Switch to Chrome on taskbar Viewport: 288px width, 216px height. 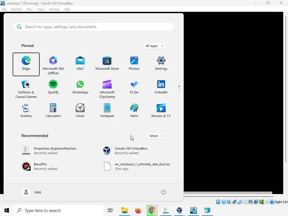(x=152, y=210)
